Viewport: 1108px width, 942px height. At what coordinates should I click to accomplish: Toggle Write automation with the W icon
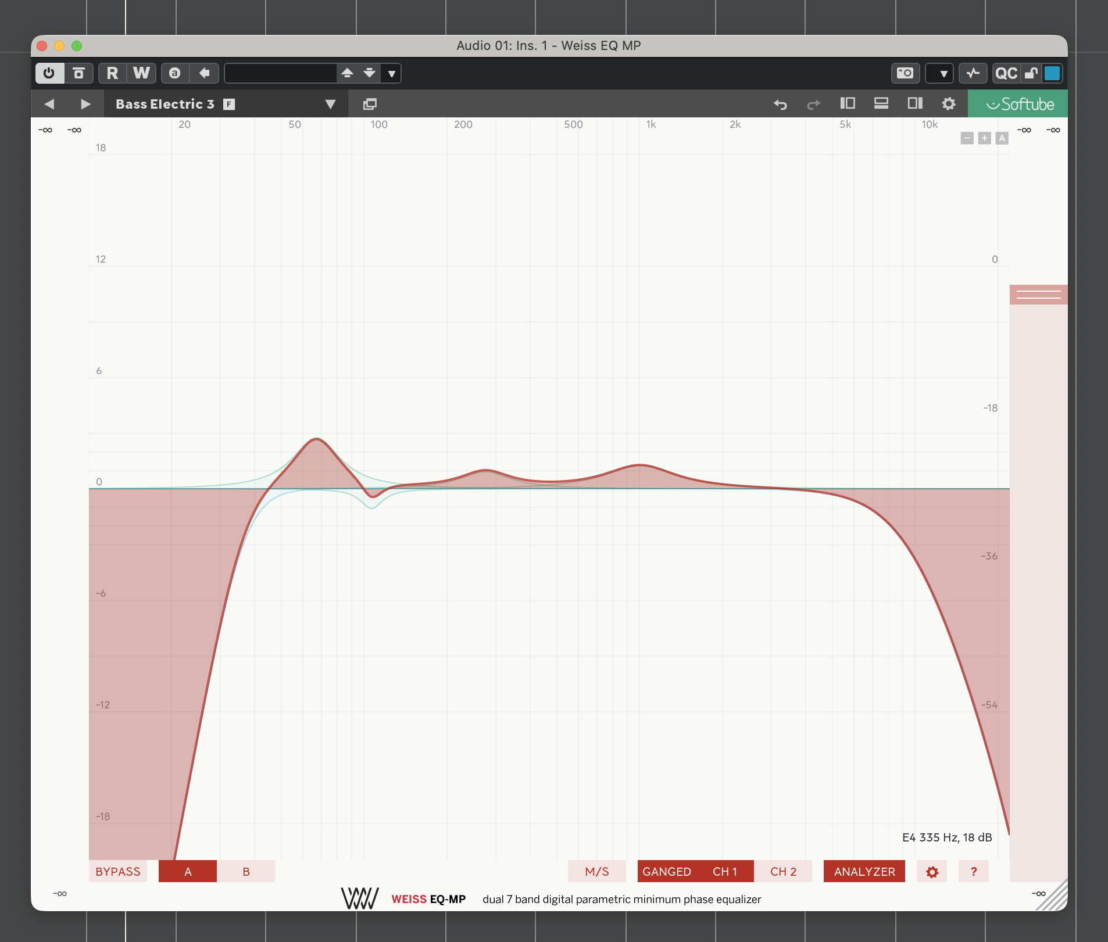tap(141, 73)
